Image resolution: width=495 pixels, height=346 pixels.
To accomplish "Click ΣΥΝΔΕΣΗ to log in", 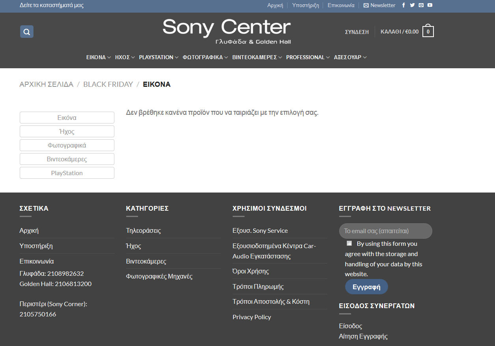I will click(x=357, y=32).
